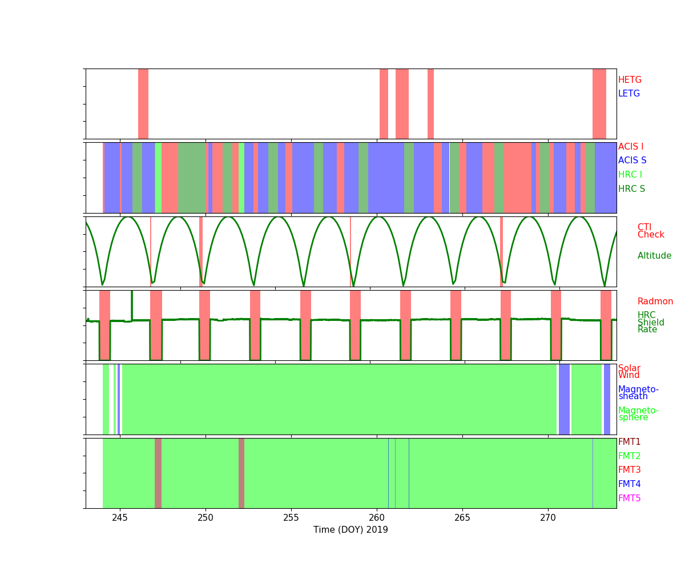The height and width of the screenshot is (571, 685).
Task: Click the 260 tick label on time axis
Action: pos(377,517)
